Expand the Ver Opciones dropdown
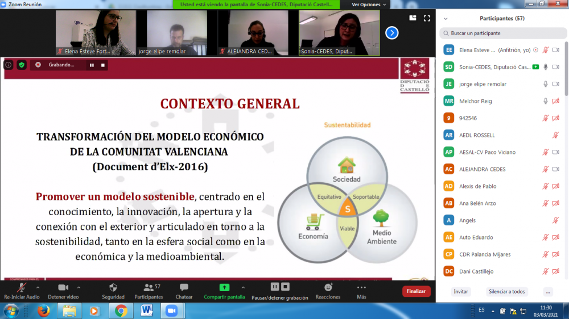569x319 pixels. [369, 5]
